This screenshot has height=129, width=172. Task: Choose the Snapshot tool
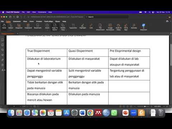19,26
